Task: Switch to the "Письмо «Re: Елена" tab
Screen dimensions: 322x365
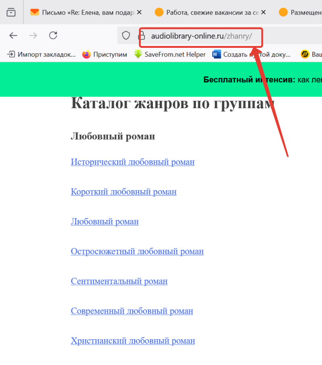Action: pos(85,12)
